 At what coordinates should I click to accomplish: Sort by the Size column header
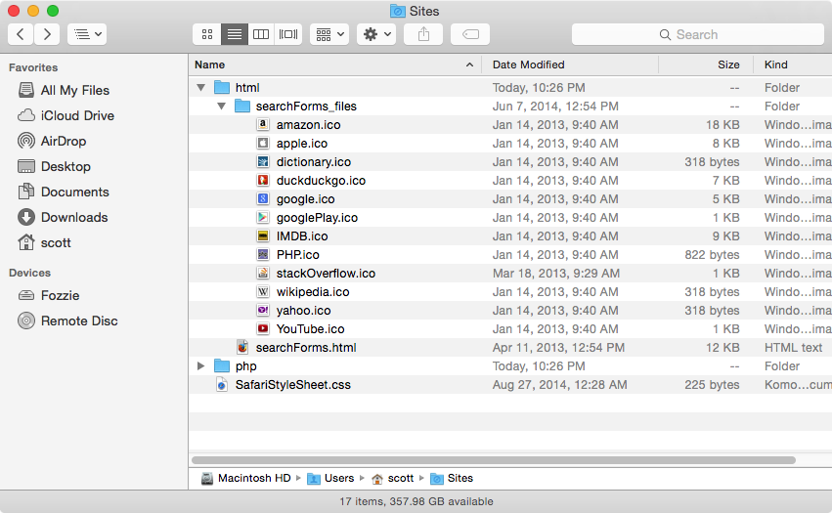(706, 64)
